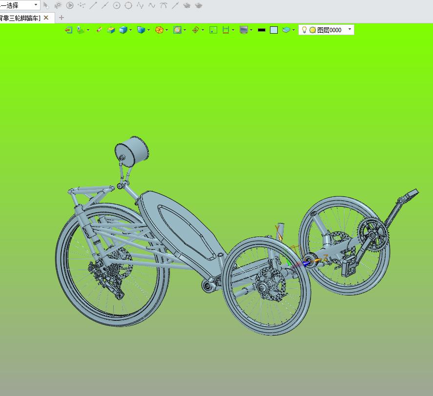433x396 pixels.
Task: Expand the framed sphere icon dropdown
Action: [185, 30]
